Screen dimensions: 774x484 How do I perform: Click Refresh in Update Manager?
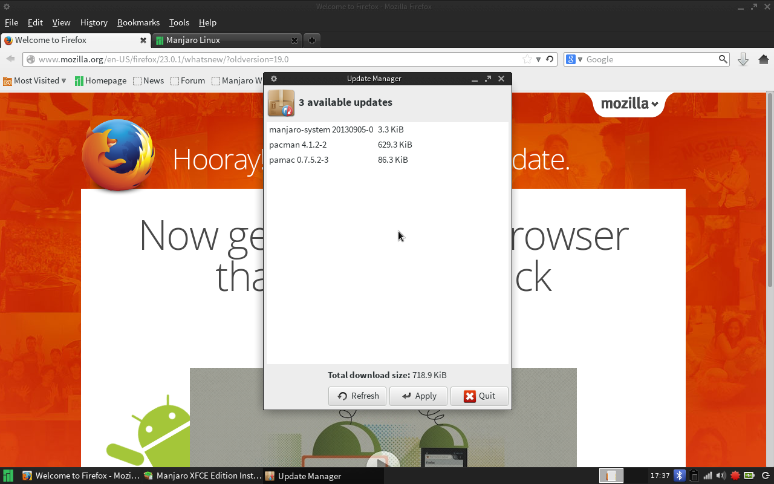click(x=357, y=396)
